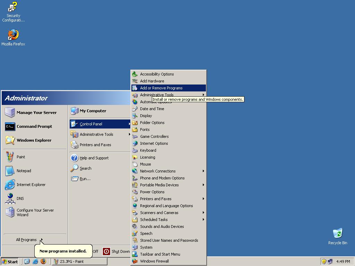
Task: Click the Display control panel icon
Action: coord(135,116)
